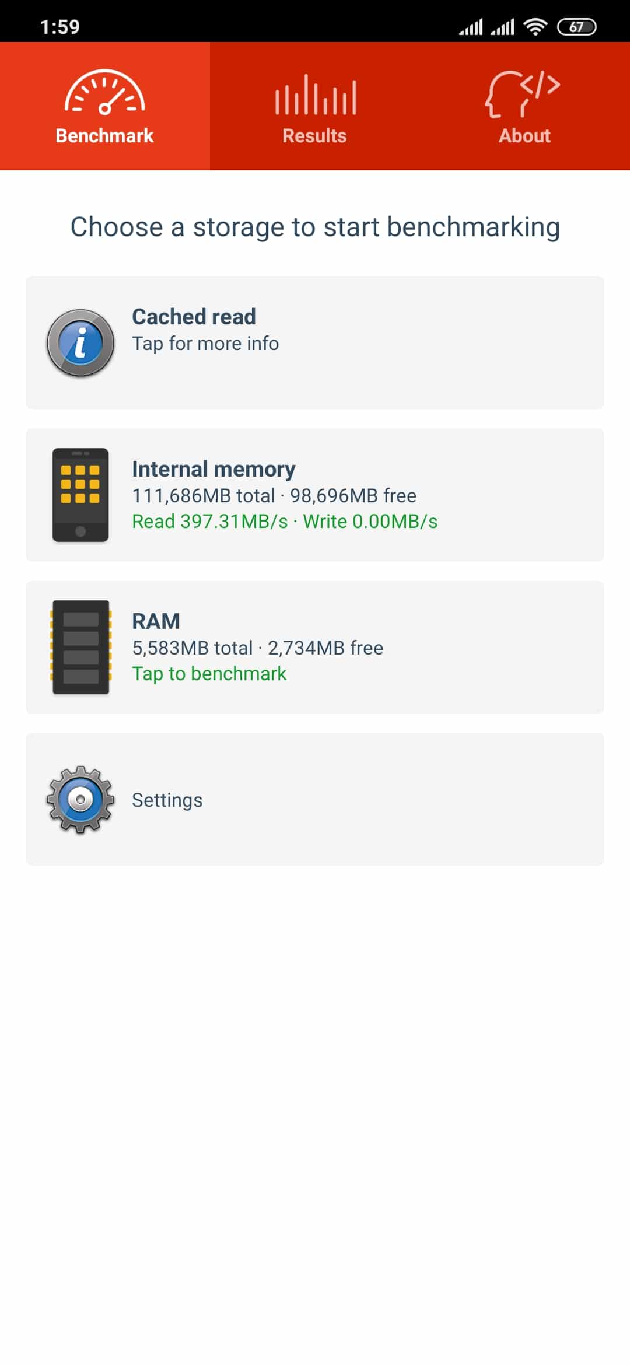
Task: Open the Benchmark tab
Action: tap(105, 106)
